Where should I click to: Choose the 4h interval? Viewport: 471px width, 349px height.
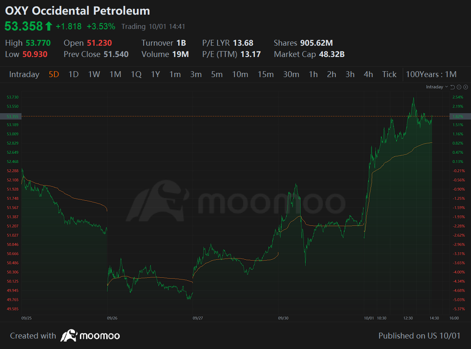368,74
